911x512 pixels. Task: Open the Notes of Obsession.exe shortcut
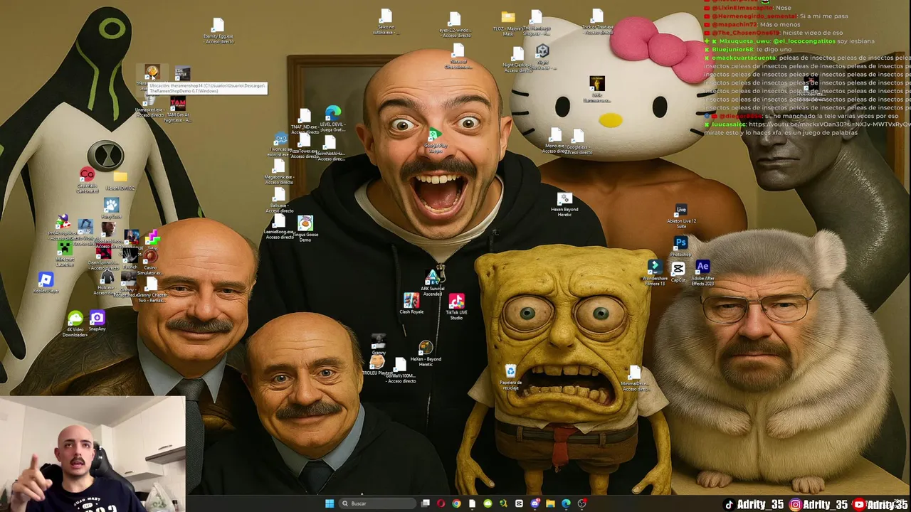point(458,56)
